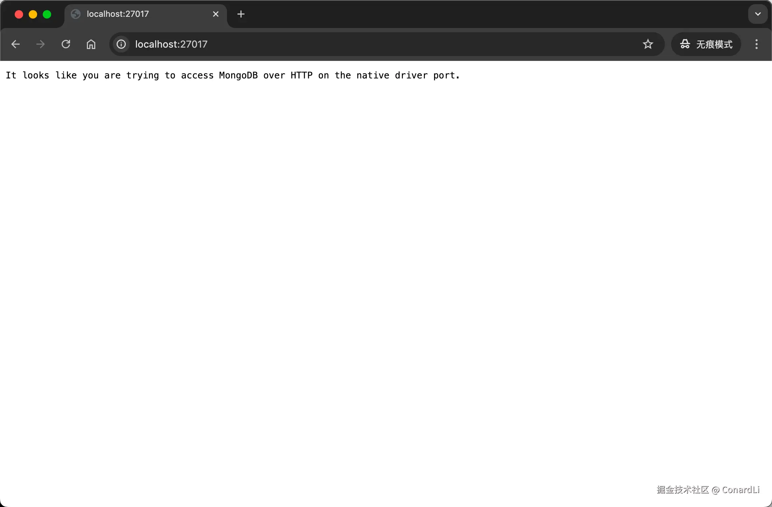Focus the address bar URL text
Viewport: 772px width, 507px height.
click(x=171, y=44)
